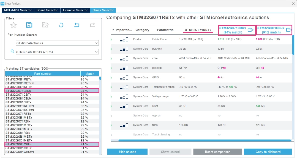Click the Category column header

(x=142, y=30)
